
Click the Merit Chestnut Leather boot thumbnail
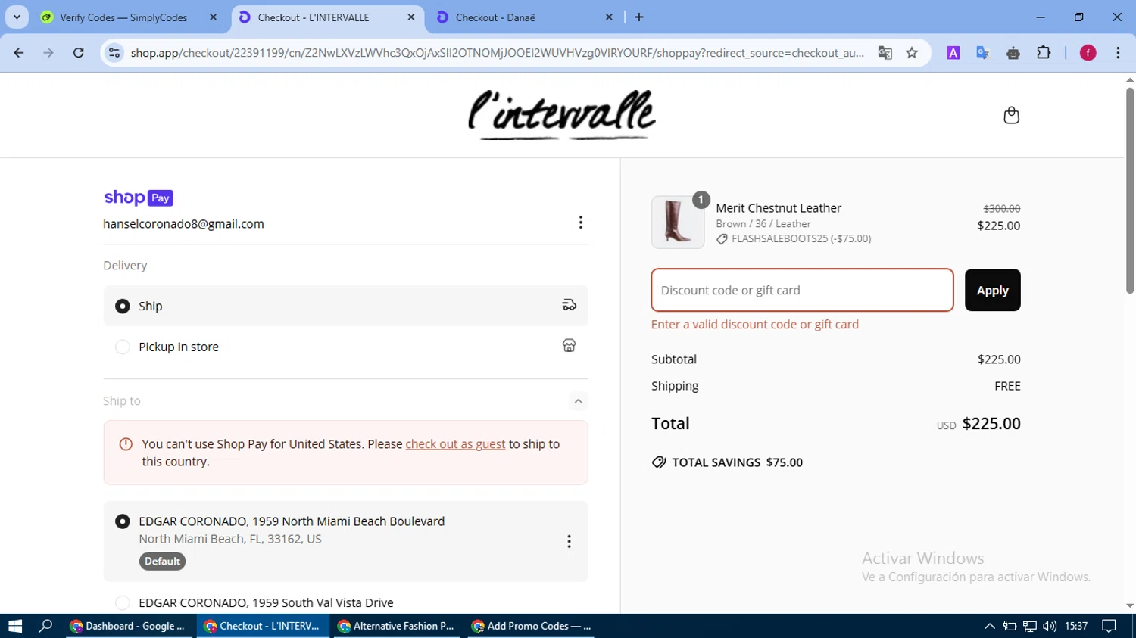click(x=678, y=222)
